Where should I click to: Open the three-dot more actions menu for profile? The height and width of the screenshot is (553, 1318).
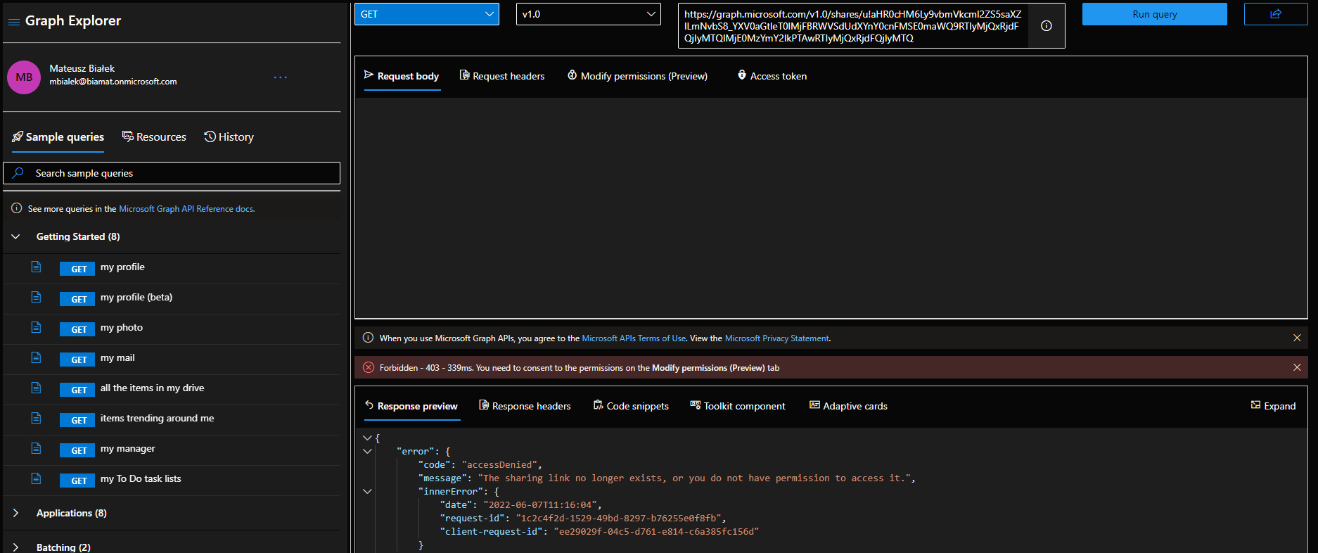280,77
